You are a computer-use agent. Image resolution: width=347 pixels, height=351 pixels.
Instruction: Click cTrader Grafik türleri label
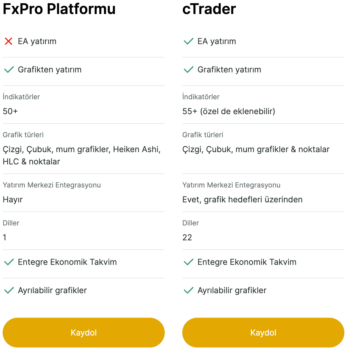coord(203,135)
